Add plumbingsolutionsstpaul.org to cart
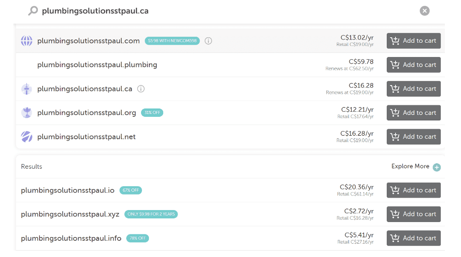 414,113
